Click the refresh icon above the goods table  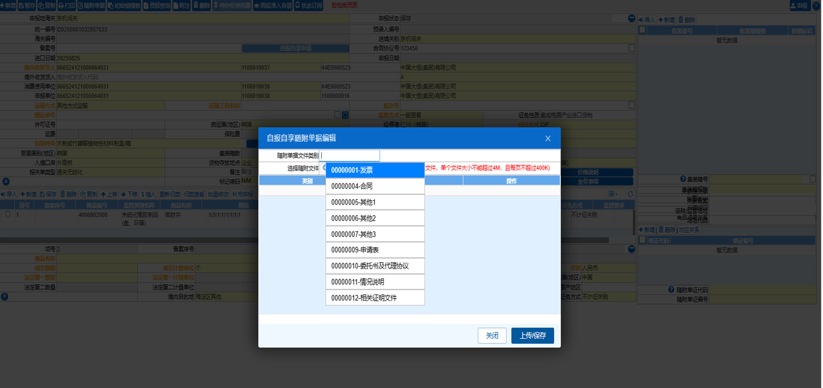click(x=630, y=194)
